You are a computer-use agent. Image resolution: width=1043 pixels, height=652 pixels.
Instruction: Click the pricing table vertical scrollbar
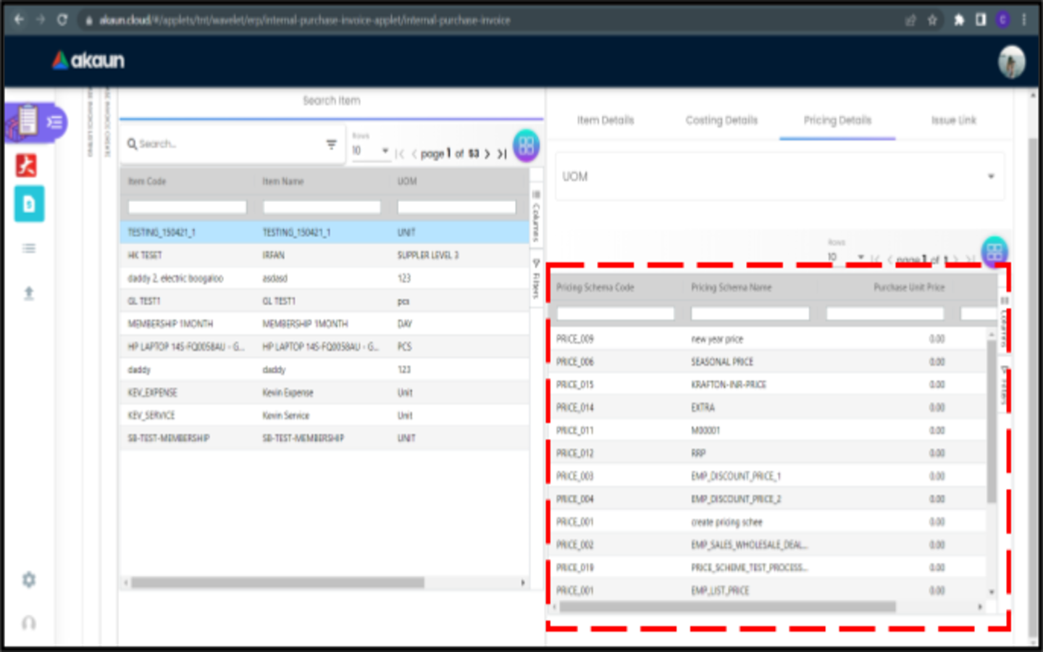992,420
